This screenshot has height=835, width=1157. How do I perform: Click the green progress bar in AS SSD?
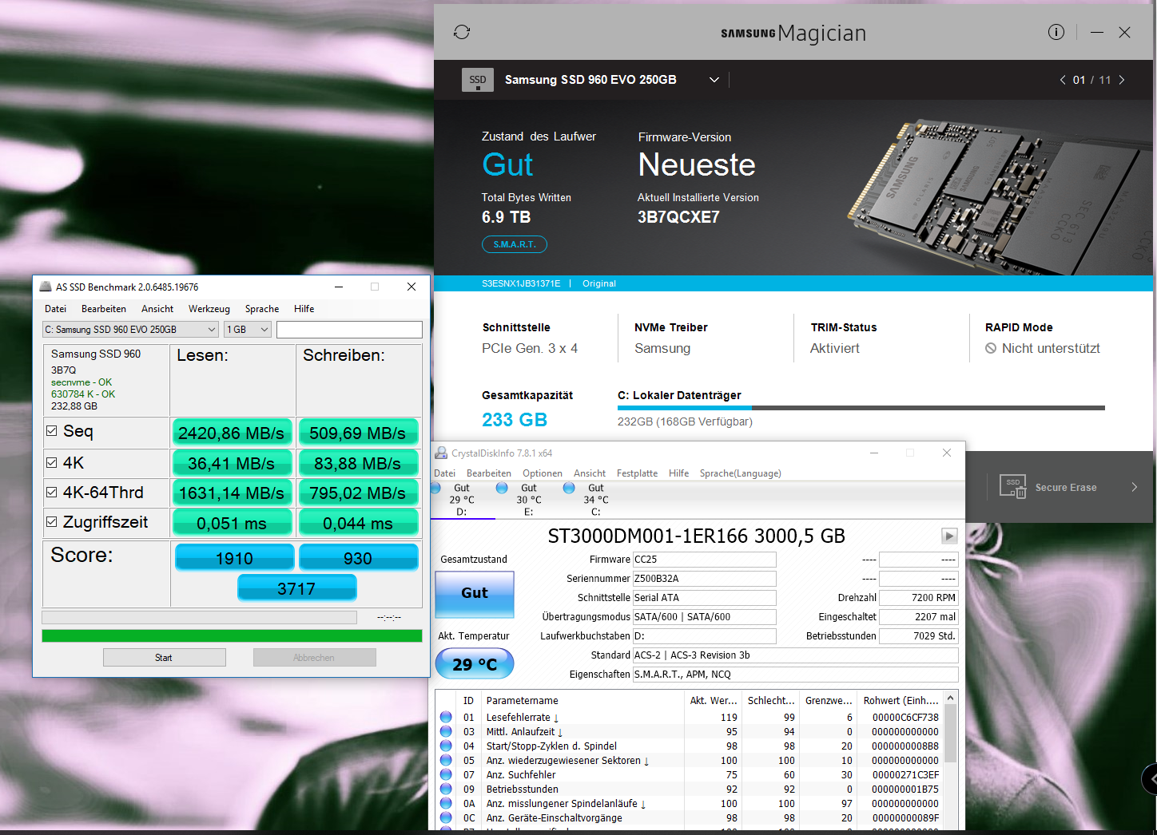pyautogui.click(x=232, y=635)
